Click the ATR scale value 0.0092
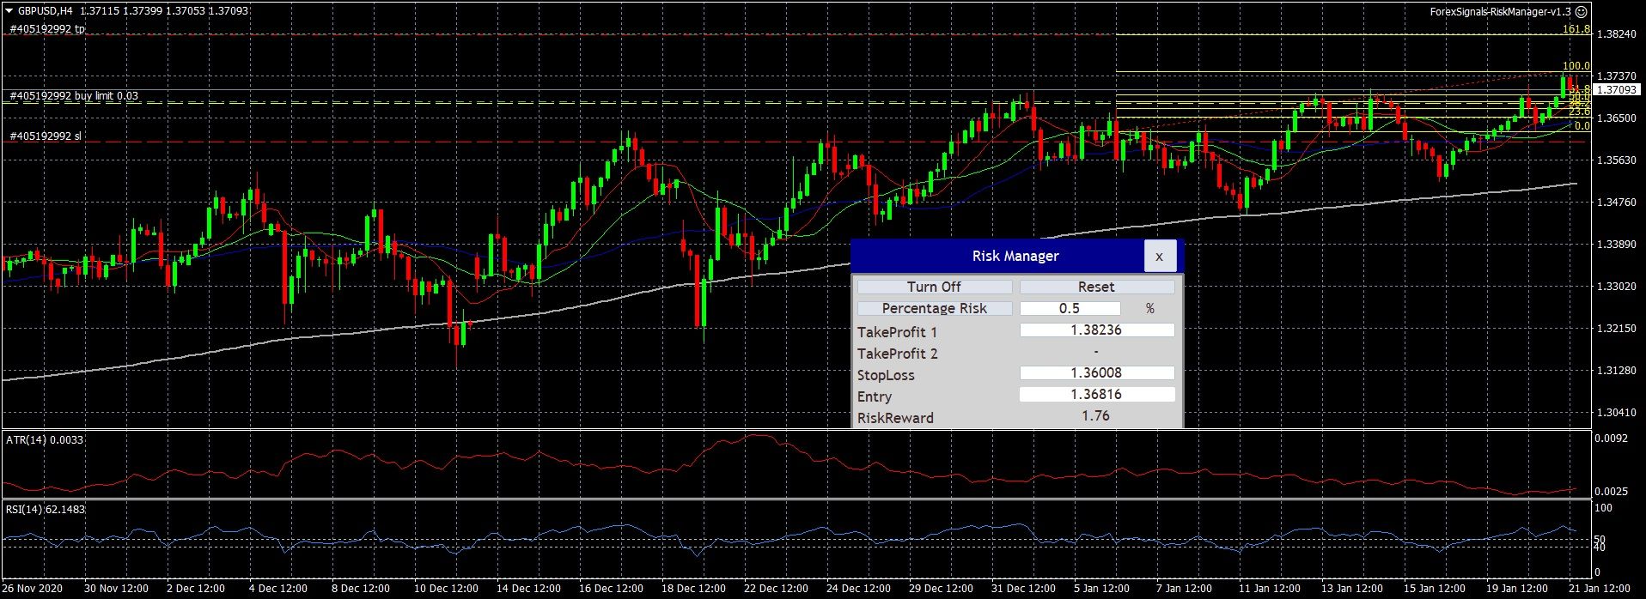This screenshot has width=1646, height=599. tap(1611, 439)
